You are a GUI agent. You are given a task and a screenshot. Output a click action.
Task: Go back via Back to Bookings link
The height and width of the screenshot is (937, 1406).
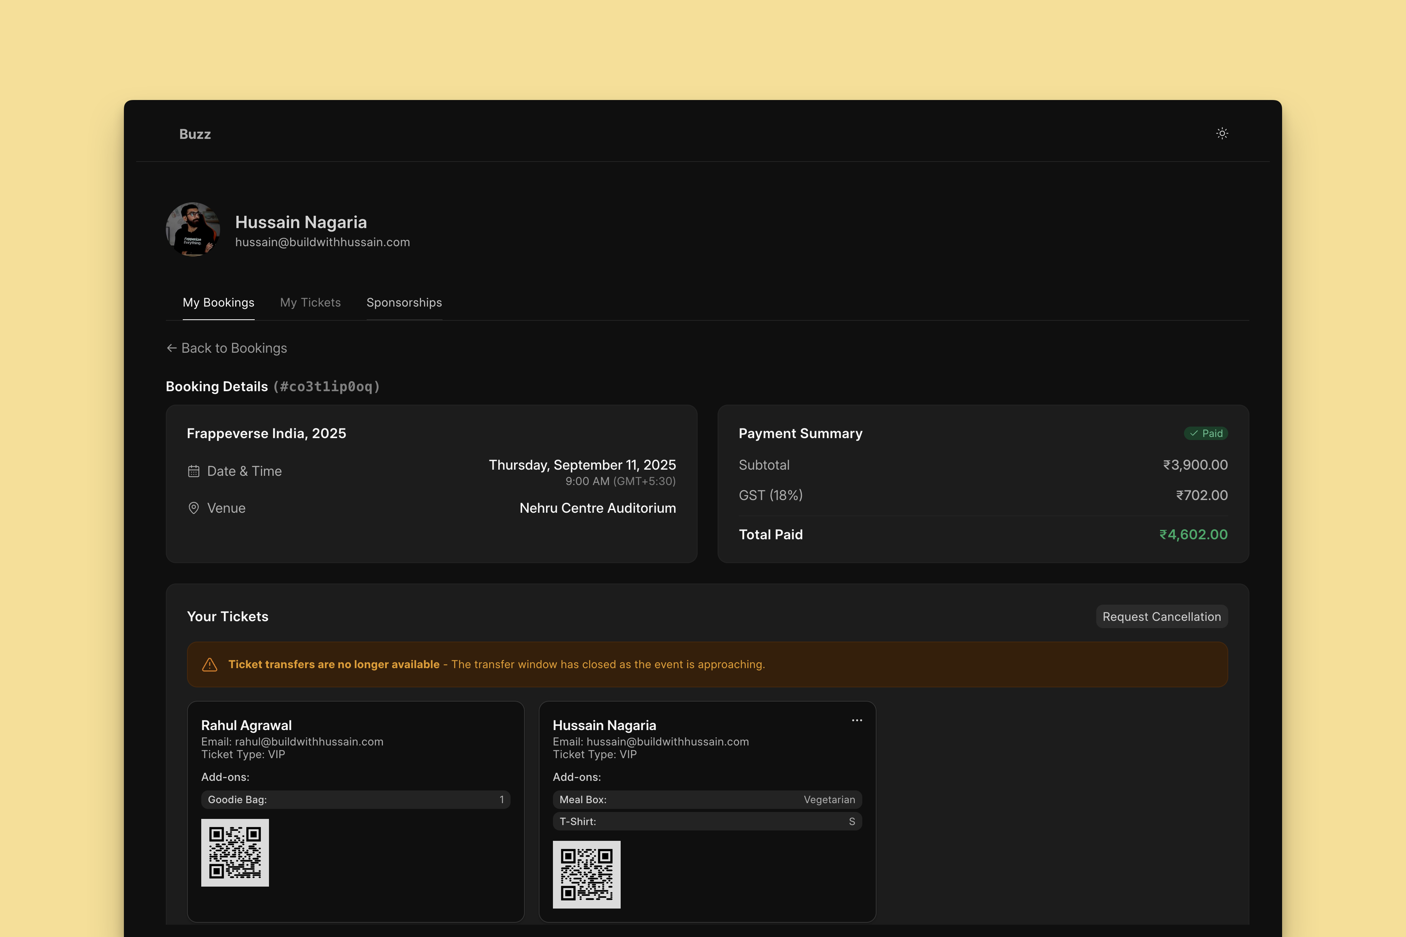coord(227,348)
